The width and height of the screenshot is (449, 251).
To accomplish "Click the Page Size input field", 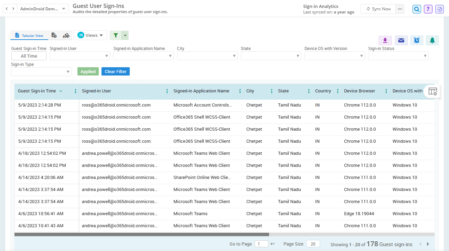I will pos(313,244).
